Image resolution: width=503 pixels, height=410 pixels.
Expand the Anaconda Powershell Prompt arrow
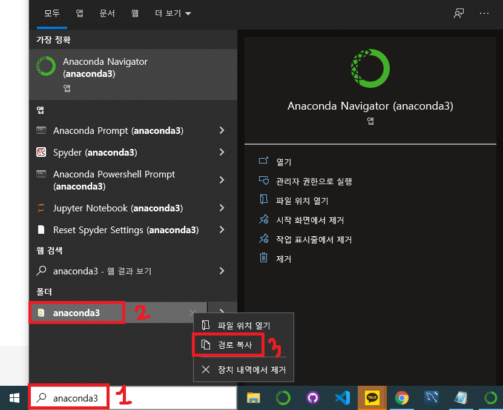(x=222, y=180)
